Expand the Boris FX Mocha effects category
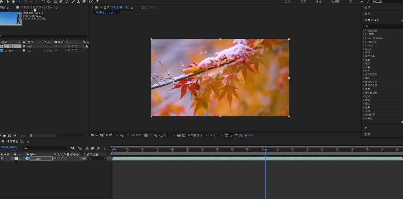The width and height of the screenshot is (403, 199). click(x=363, y=38)
